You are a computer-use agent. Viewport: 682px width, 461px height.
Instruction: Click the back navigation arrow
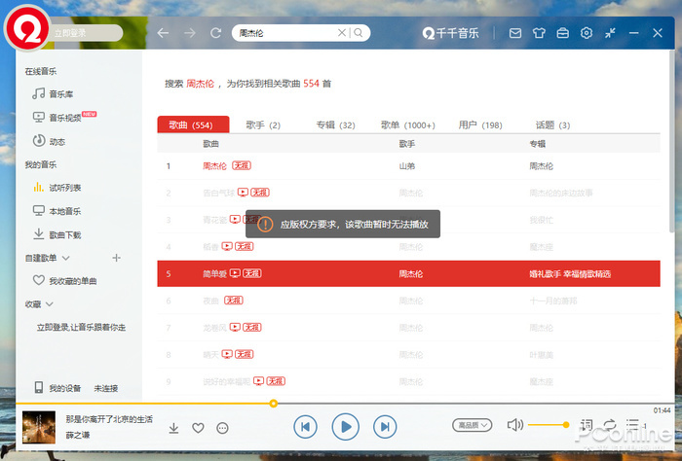click(x=163, y=33)
